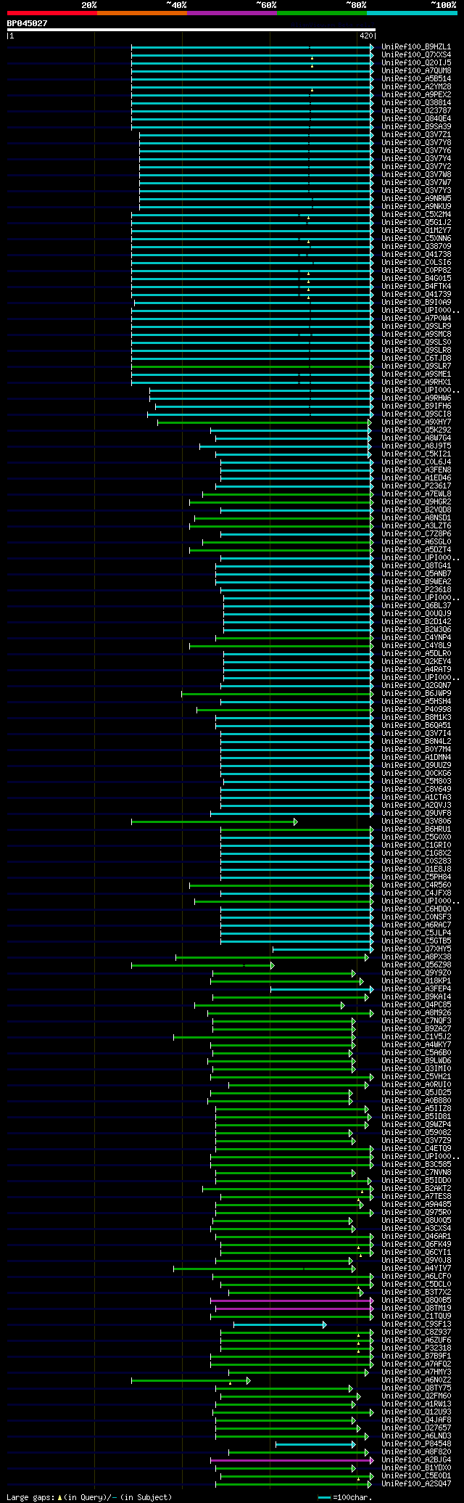This screenshot has height=1503, width=464.
Task: Select hit label UniRef100_Q2KEY4
Action: (416, 661)
